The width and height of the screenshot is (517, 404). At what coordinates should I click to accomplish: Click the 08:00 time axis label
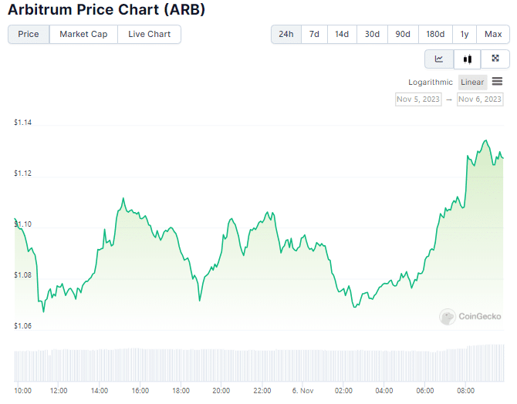click(x=465, y=391)
